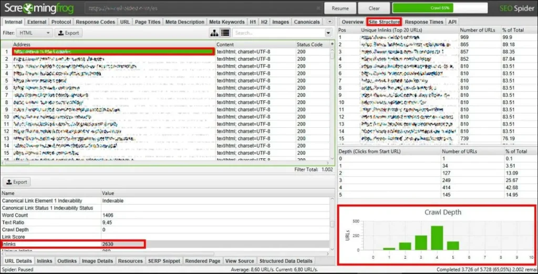Open the Page Titles tab
Image resolution: width=538 pixels, height=274 pixels.
pyautogui.click(x=148, y=22)
